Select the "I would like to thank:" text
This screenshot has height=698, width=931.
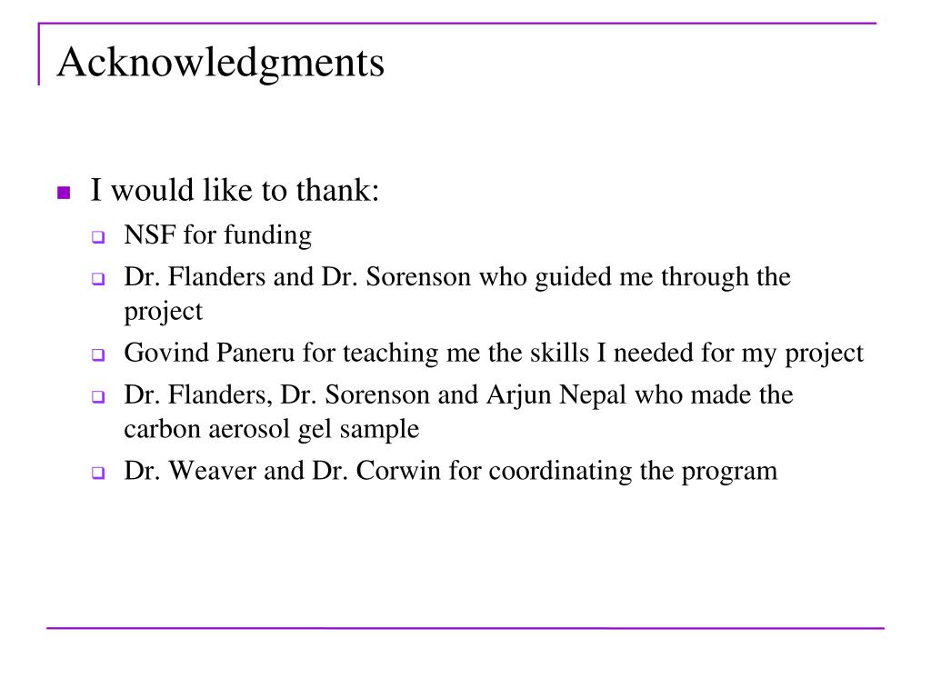234,191
